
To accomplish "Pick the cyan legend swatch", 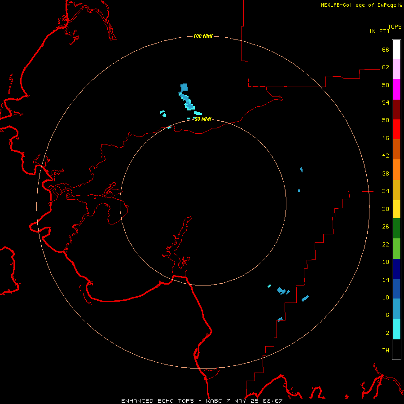I will [396, 329].
